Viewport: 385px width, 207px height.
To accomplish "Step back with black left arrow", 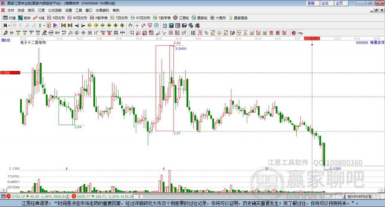I will (77, 26).
